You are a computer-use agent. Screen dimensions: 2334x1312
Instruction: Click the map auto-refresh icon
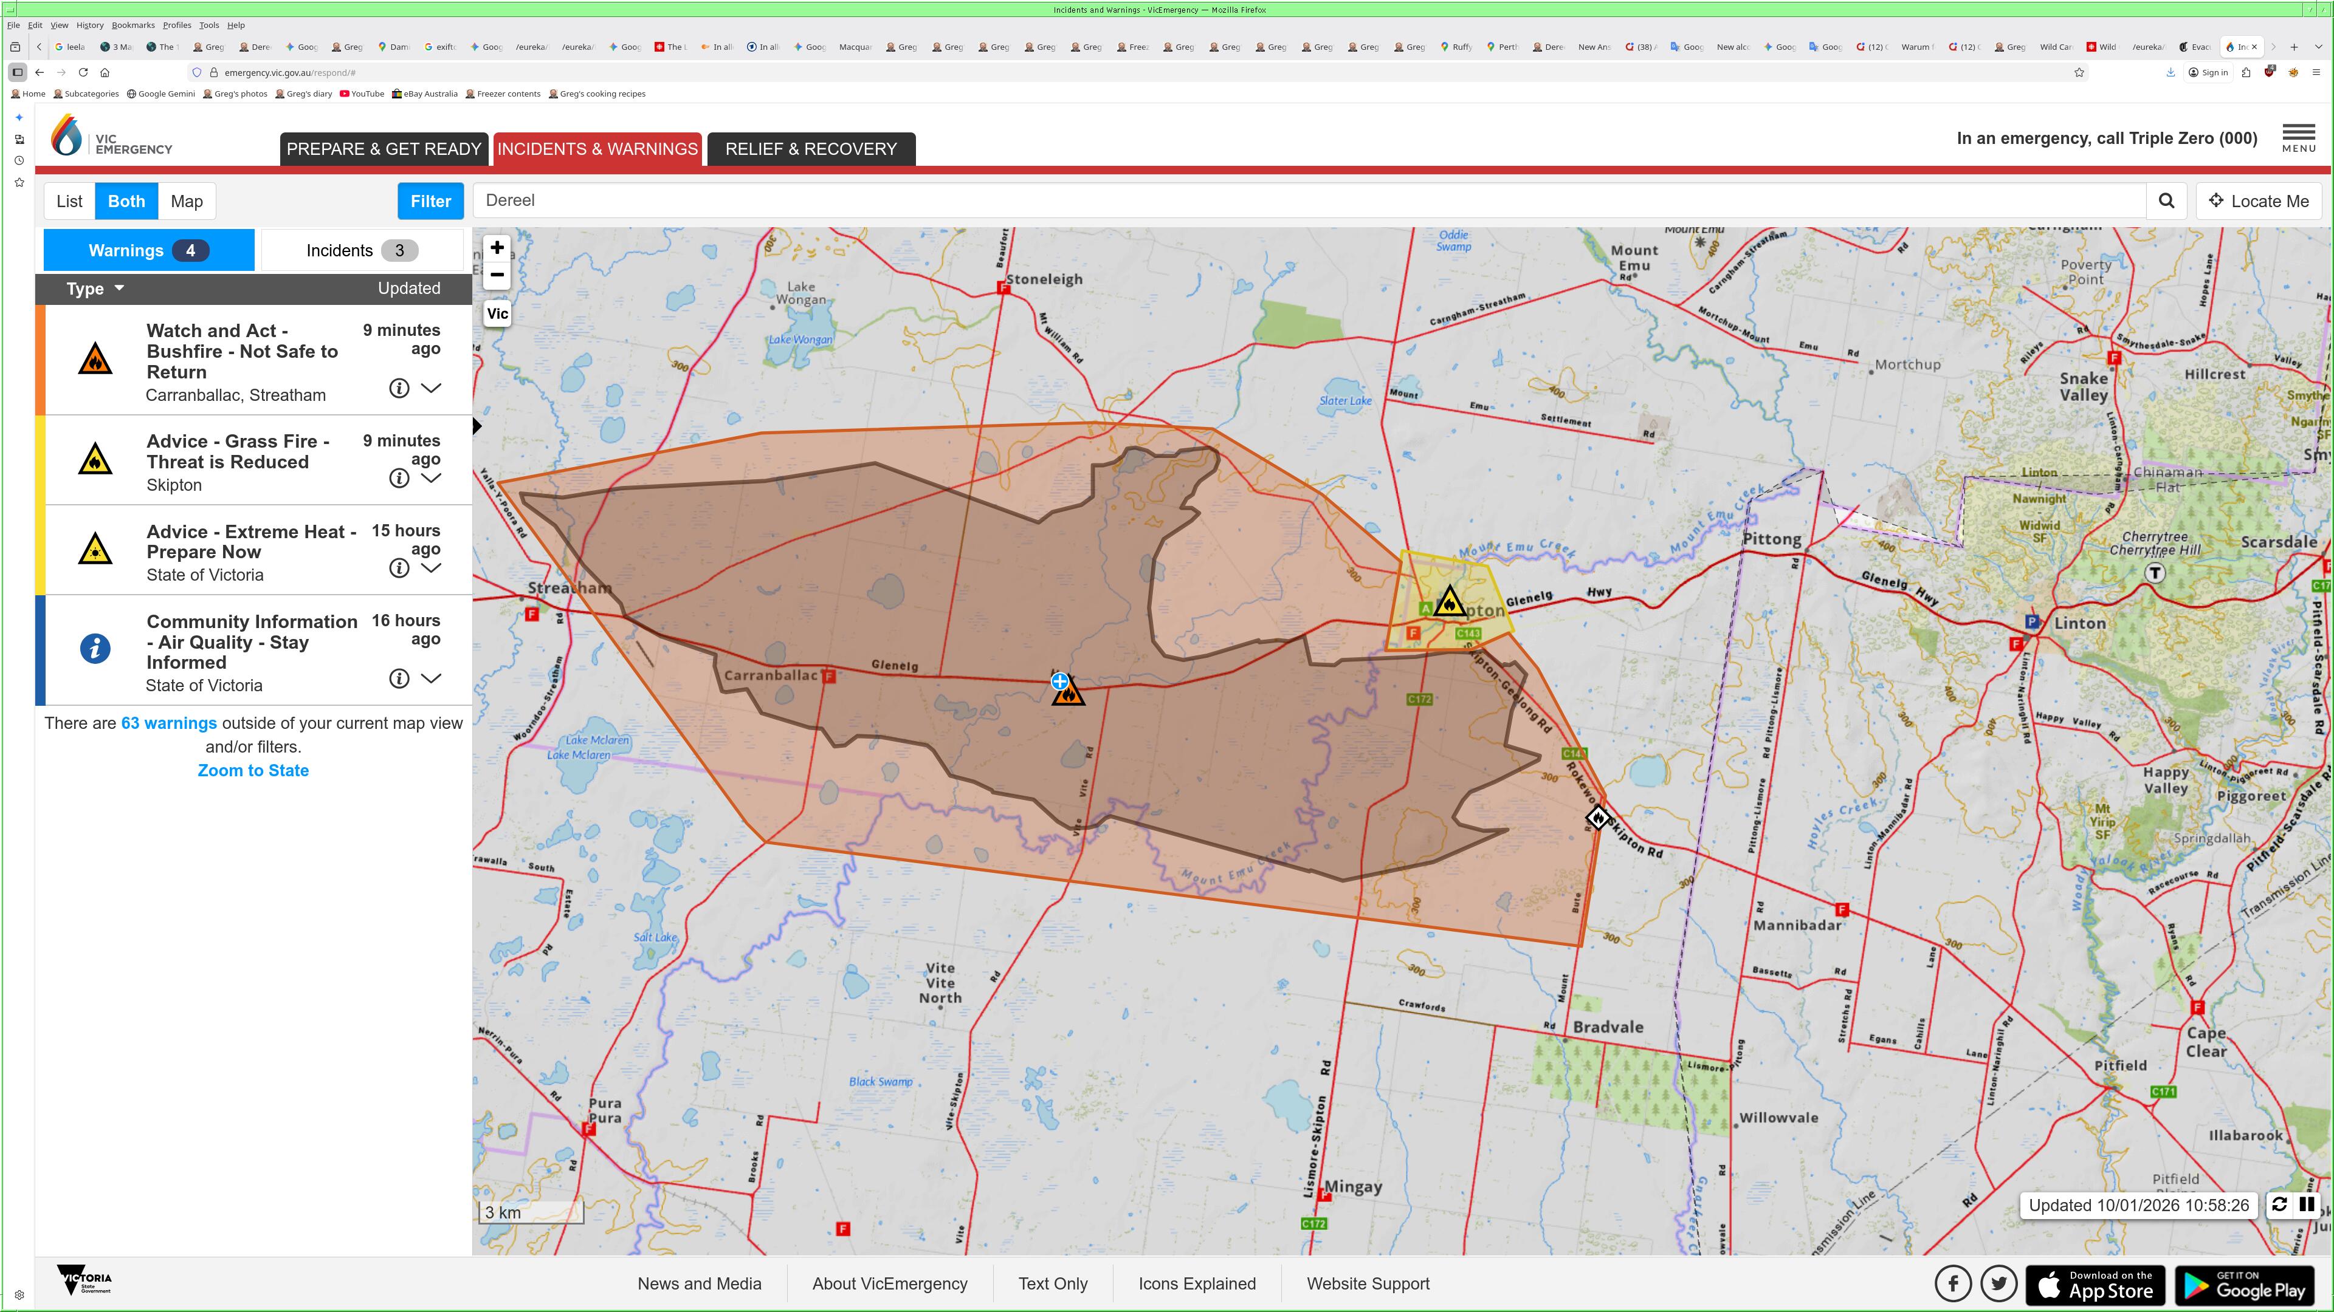pos(2280,1204)
